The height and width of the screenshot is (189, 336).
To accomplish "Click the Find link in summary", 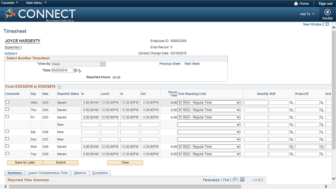I will pyautogui.click(x=226, y=180).
